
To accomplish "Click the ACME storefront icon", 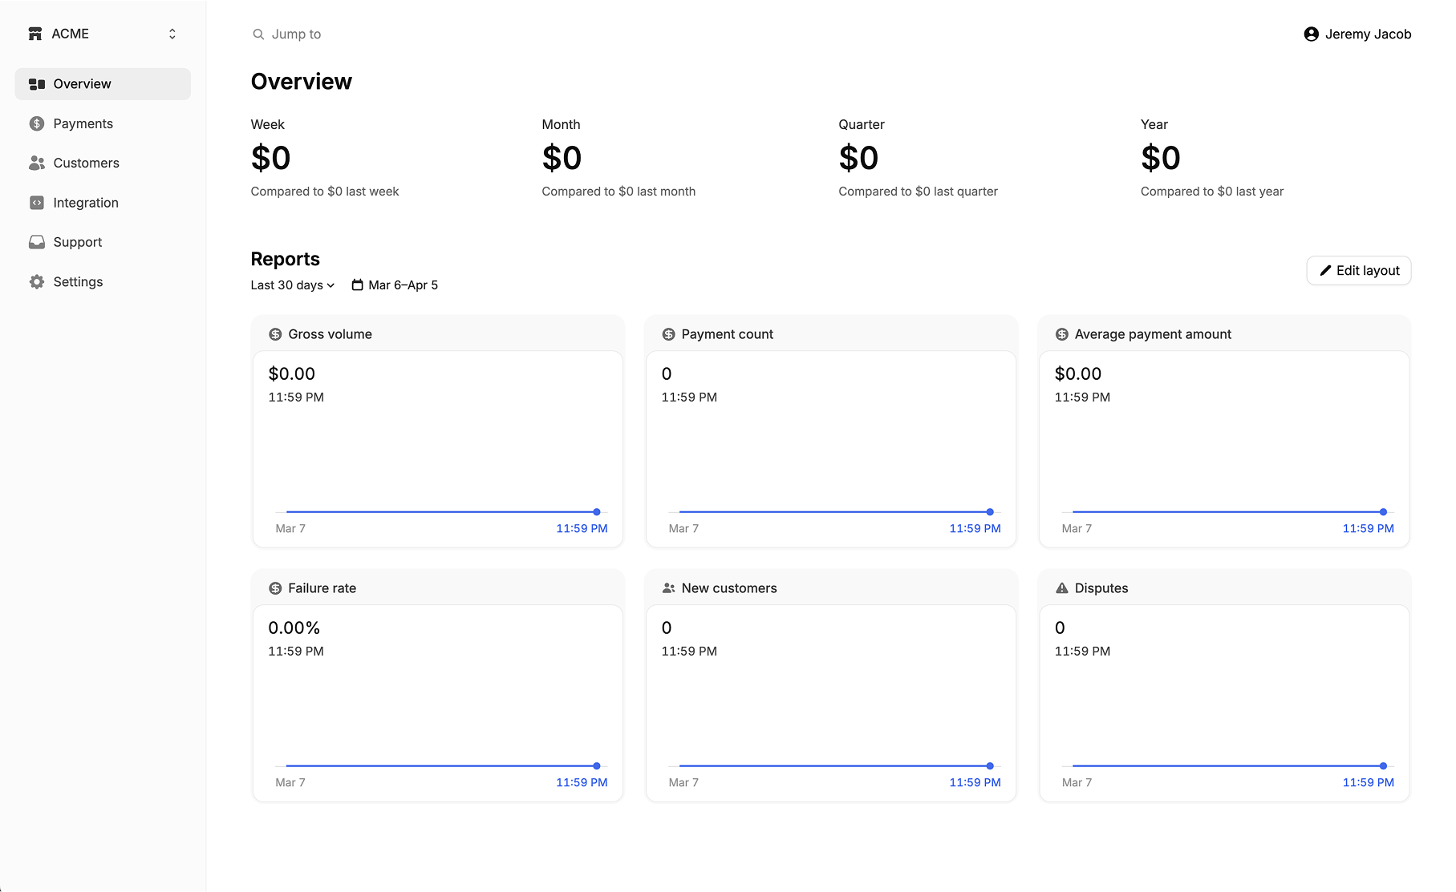I will coord(35,34).
